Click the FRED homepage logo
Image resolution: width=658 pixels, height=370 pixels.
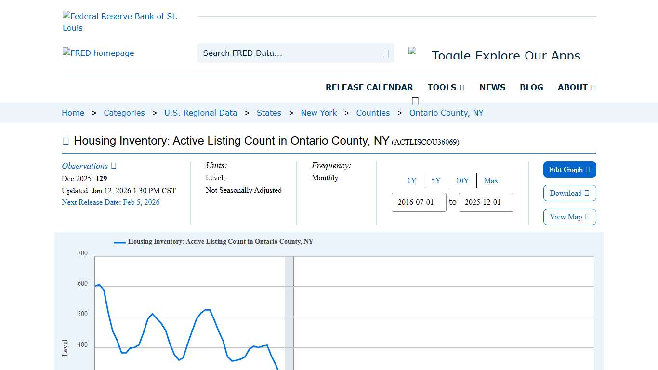click(98, 53)
